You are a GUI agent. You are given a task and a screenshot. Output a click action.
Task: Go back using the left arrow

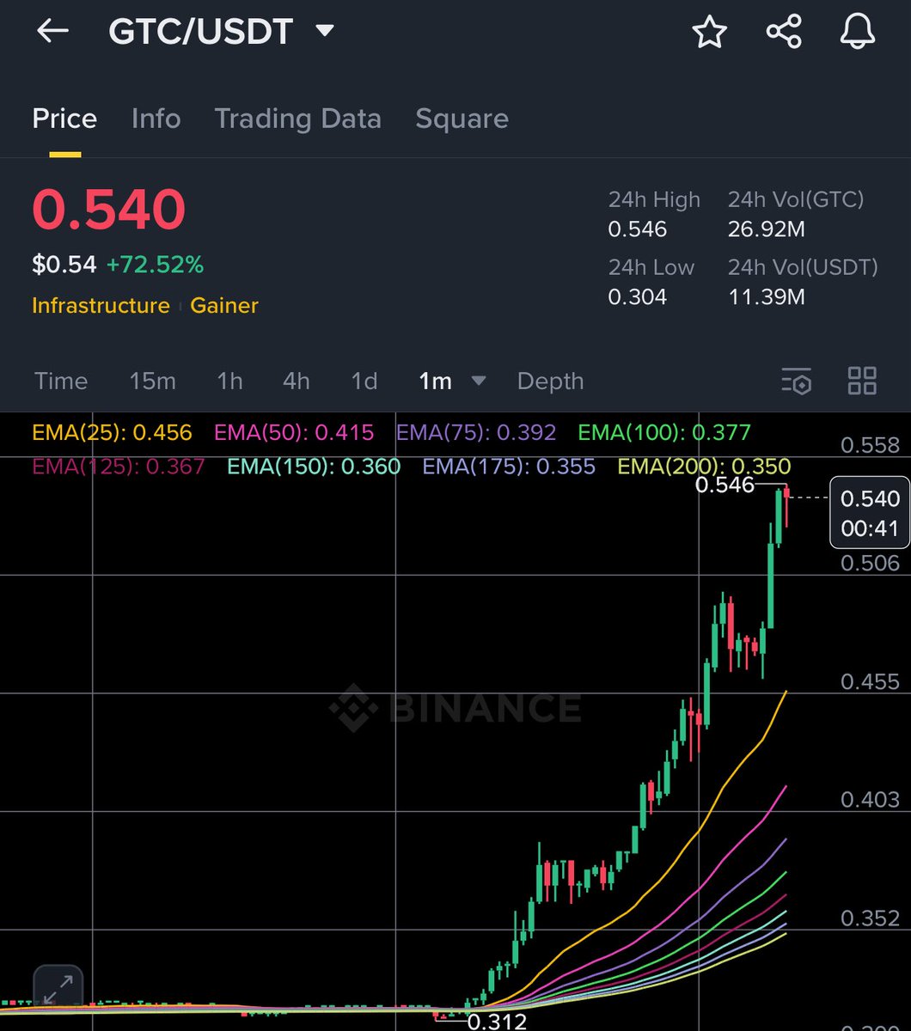point(52,31)
